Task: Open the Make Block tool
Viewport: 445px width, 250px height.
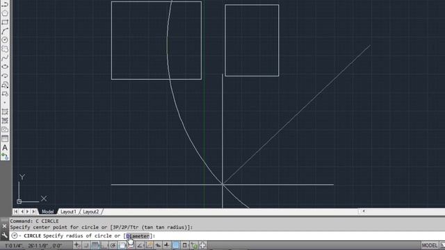Action: (x=5, y=94)
